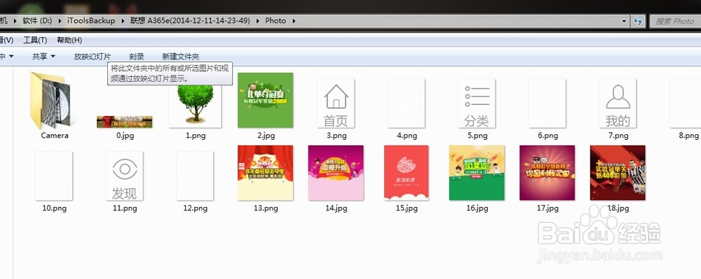
Task: Select the red 15.jpg thumbnail
Action: (406, 173)
